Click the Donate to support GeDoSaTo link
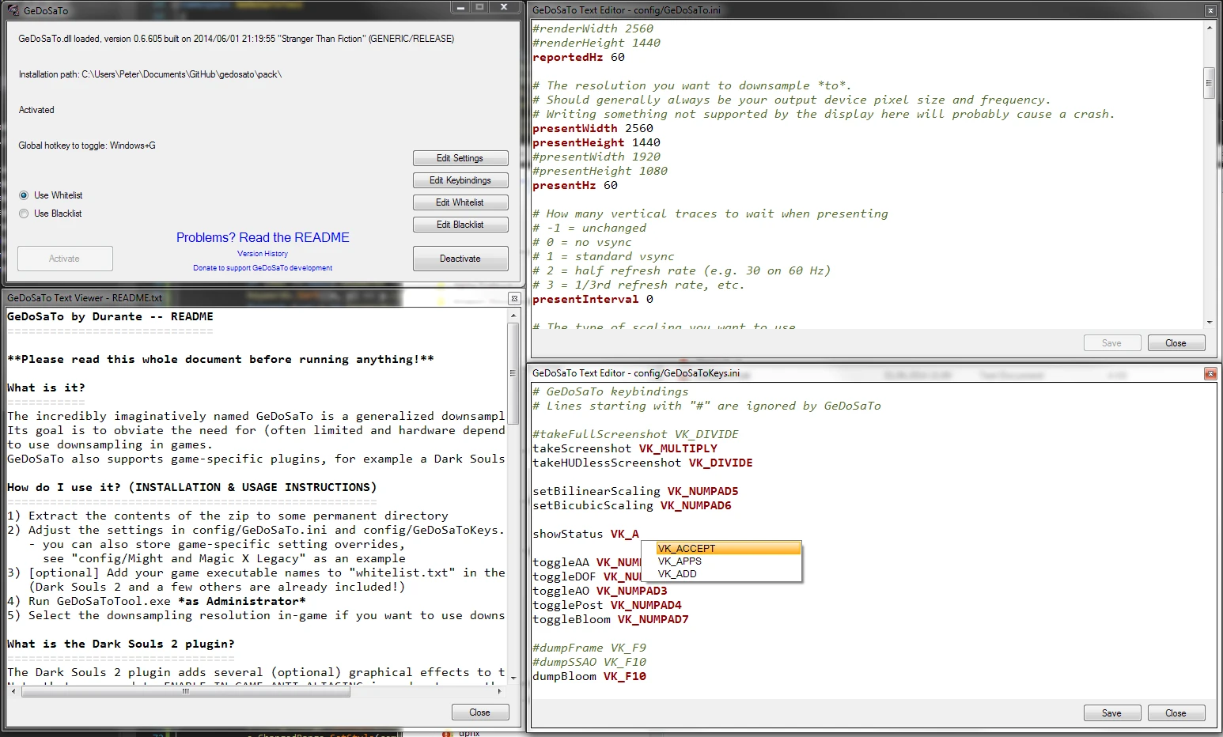This screenshot has height=737, width=1223. (x=263, y=268)
